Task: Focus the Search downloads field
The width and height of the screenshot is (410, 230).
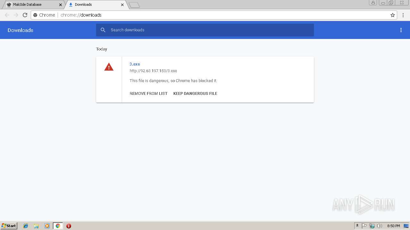Action: click(205, 30)
